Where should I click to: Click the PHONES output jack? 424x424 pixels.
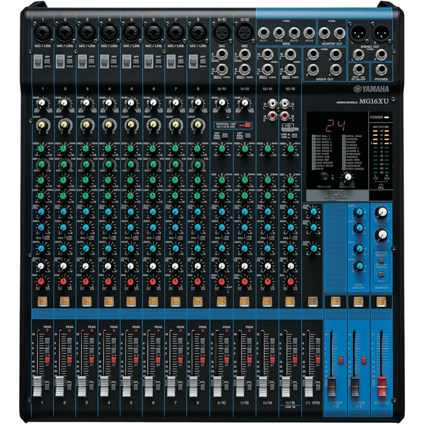coord(381,69)
